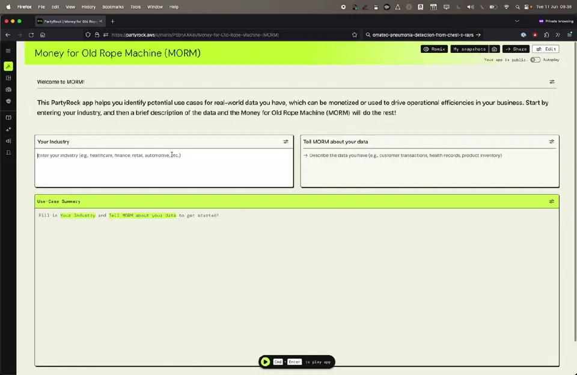
Task: Open a new browser tab with plus
Action: pyautogui.click(x=112, y=22)
